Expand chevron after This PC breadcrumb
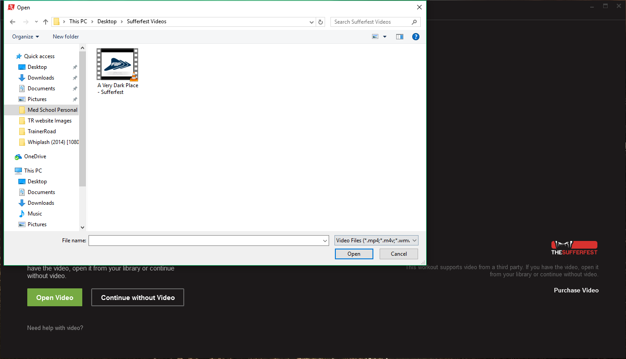Viewport: 626px width, 359px height. tap(93, 22)
